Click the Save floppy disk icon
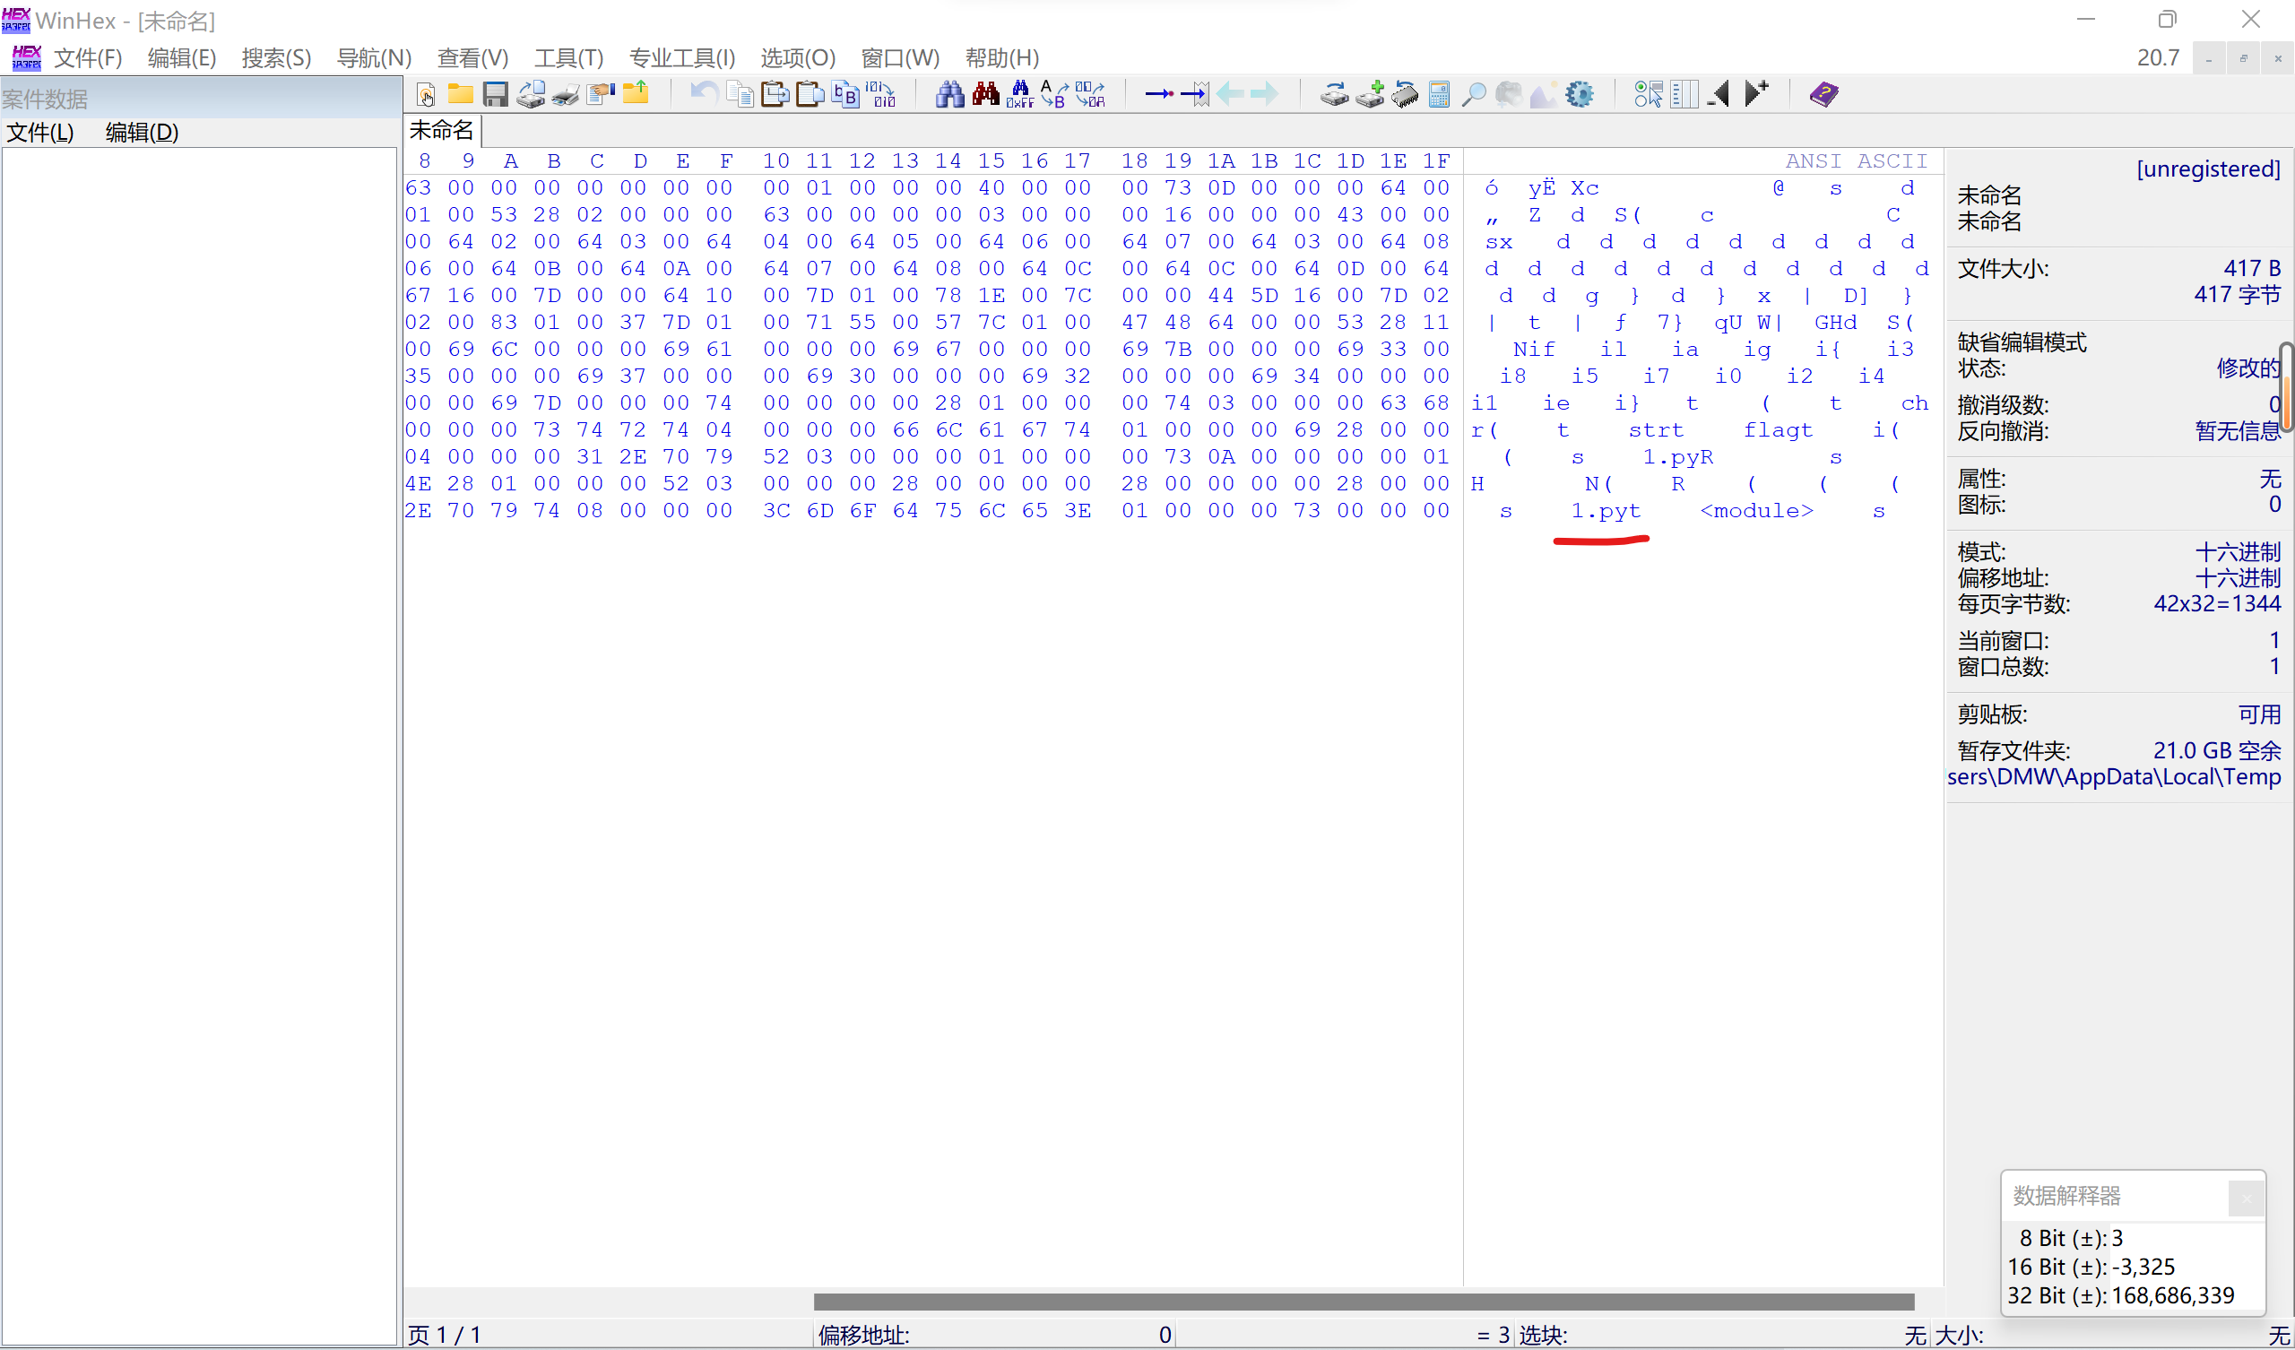The image size is (2295, 1350). [x=496, y=94]
